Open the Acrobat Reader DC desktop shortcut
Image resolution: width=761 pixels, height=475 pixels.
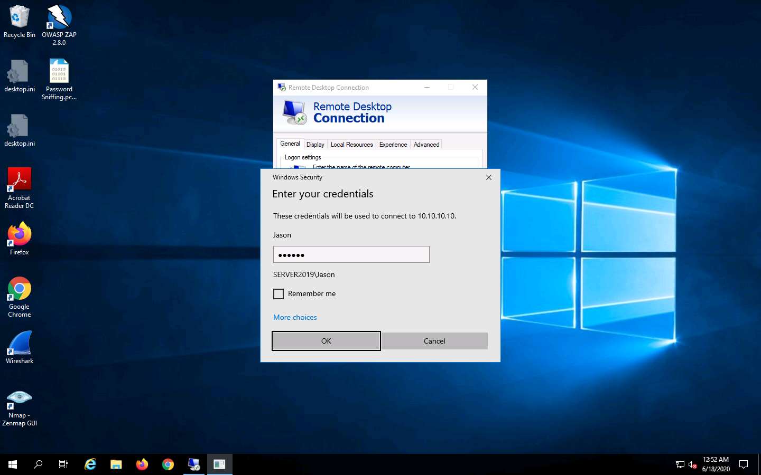[20, 188]
